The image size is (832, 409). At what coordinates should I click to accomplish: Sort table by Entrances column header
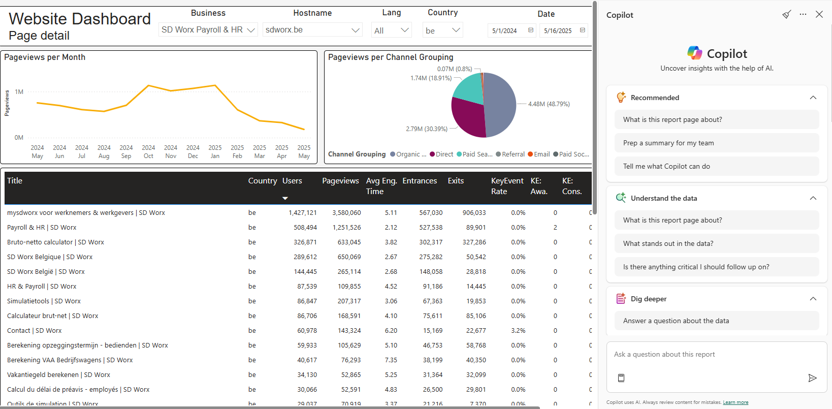(420, 181)
